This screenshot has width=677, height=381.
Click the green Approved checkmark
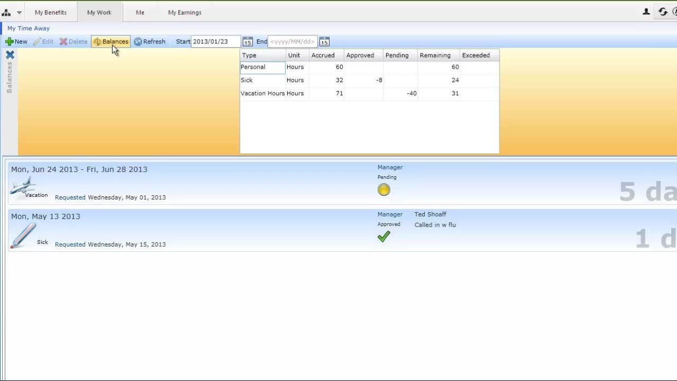coord(384,237)
